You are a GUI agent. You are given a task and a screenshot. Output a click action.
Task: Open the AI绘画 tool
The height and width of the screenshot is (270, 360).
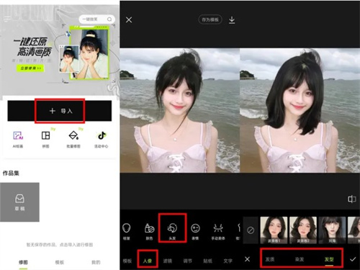tap(18, 139)
